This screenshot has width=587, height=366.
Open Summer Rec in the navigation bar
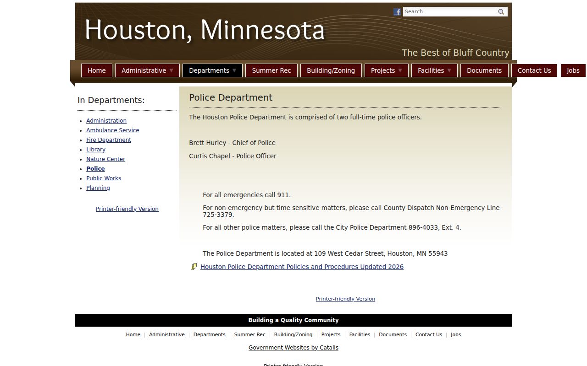[x=271, y=70]
